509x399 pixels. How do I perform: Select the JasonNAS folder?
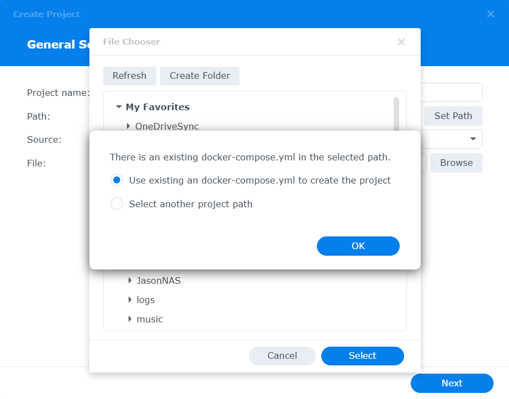click(x=158, y=281)
